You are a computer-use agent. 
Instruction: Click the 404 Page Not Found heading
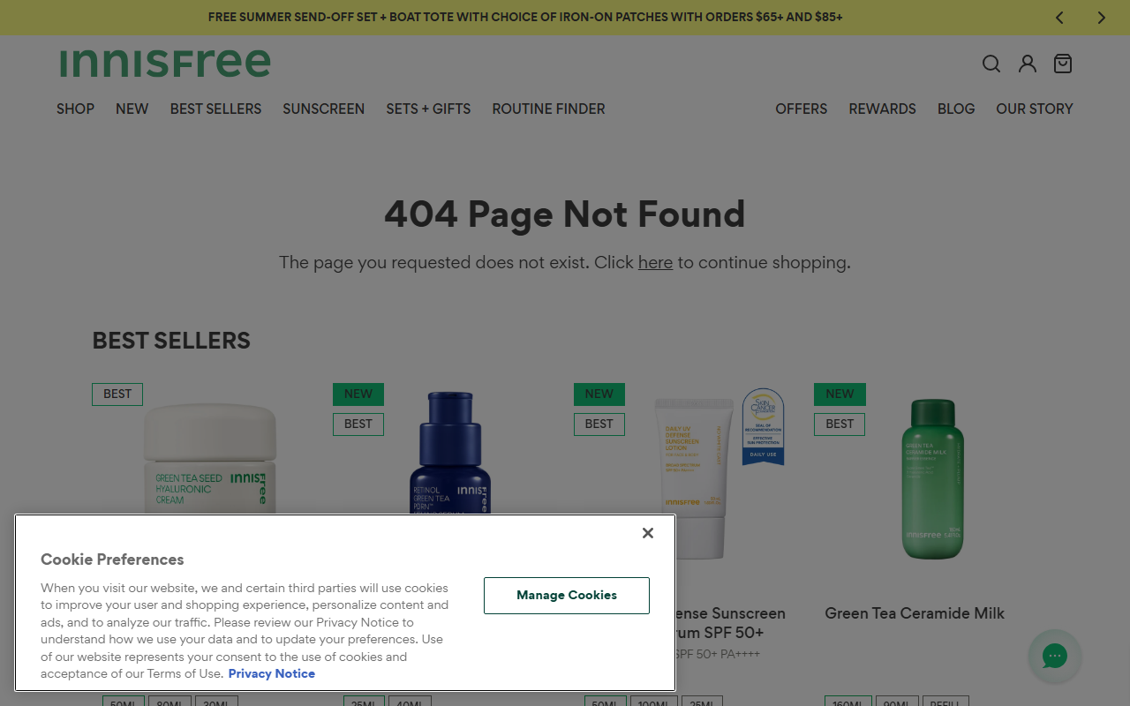point(565,214)
